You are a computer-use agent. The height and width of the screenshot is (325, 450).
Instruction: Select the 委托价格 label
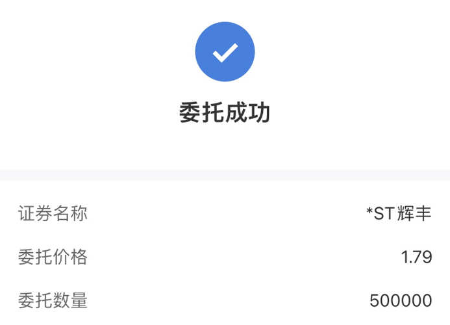[53, 257]
